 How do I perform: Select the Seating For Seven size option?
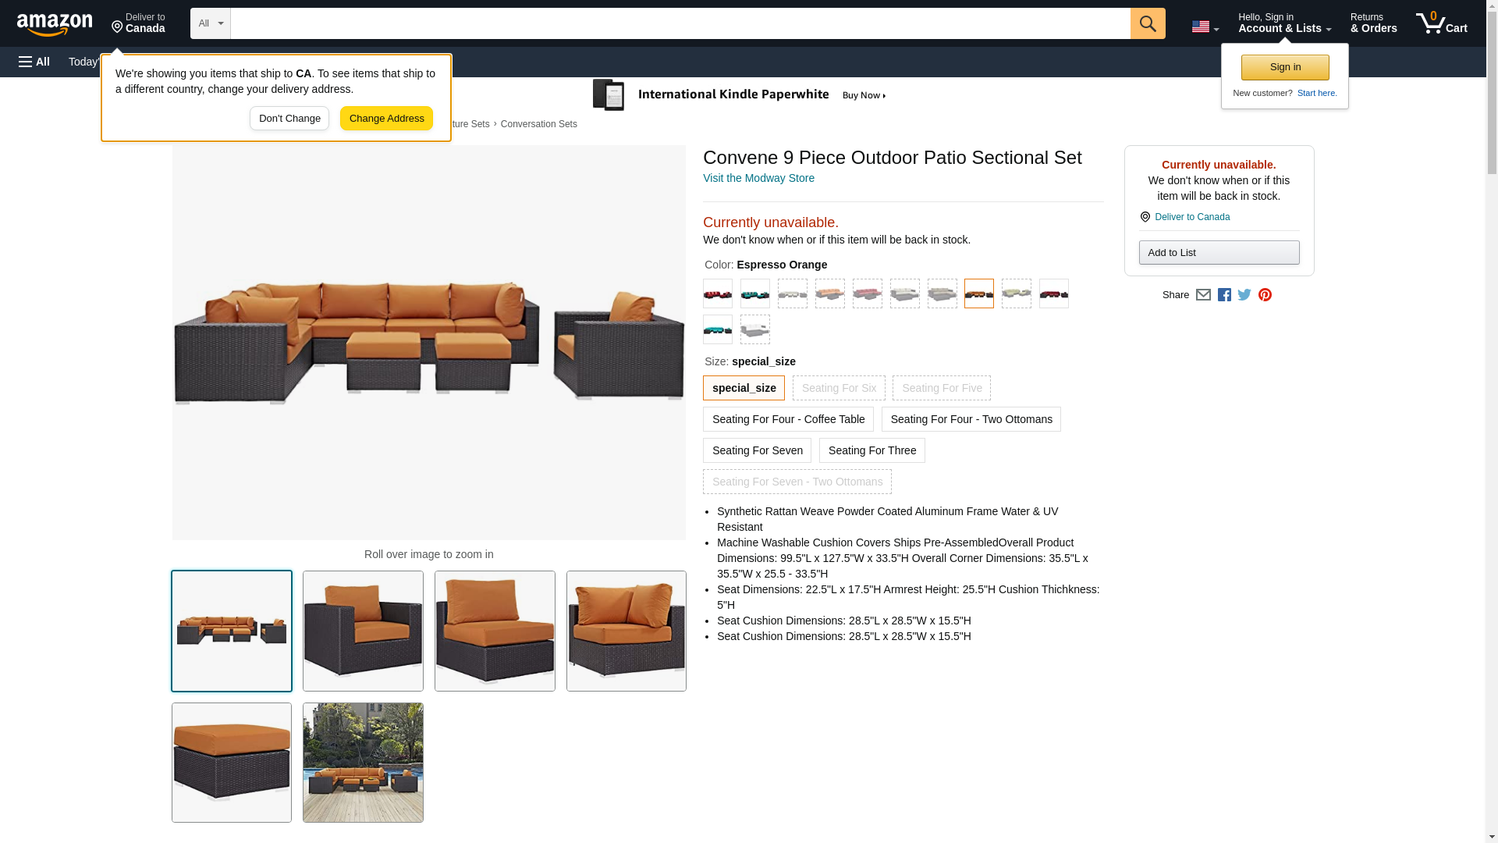tap(757, 450)
